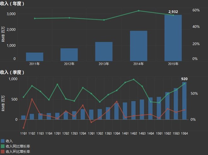
Task: Click the 2011 point on the annual green line
Action: [35, 19]
